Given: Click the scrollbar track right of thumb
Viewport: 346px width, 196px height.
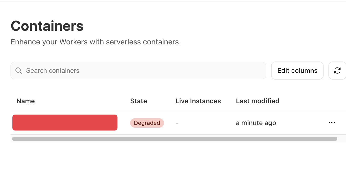Looking at the screenshot, I should click(341, 139).
